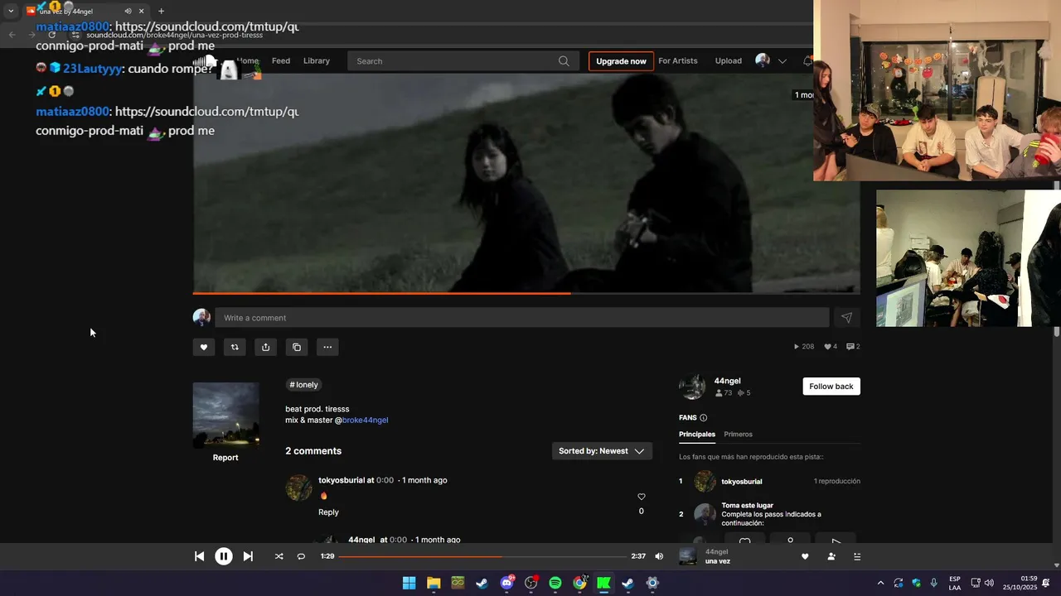The image size is (1061, 596).
Task: Switch ESP LAA input language indicator
Action: point(955,583)
